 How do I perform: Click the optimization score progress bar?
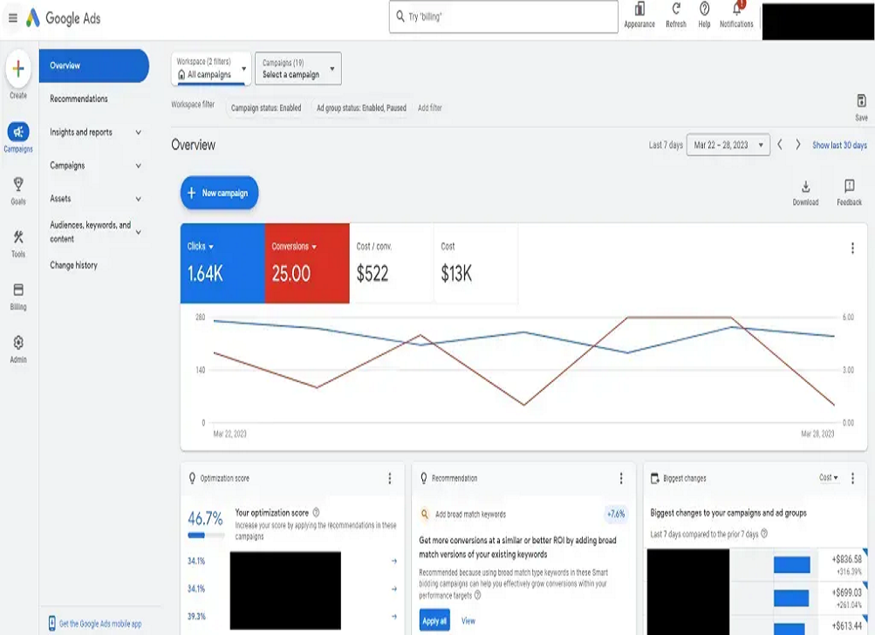pos(206,535)
